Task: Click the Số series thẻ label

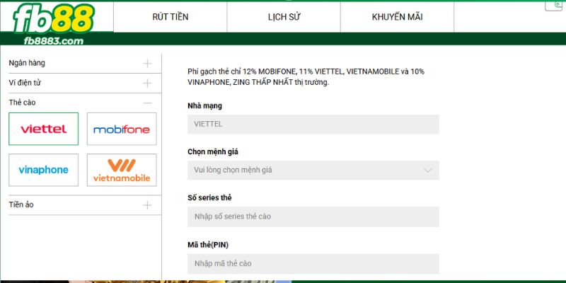Action: click(209, 198)
